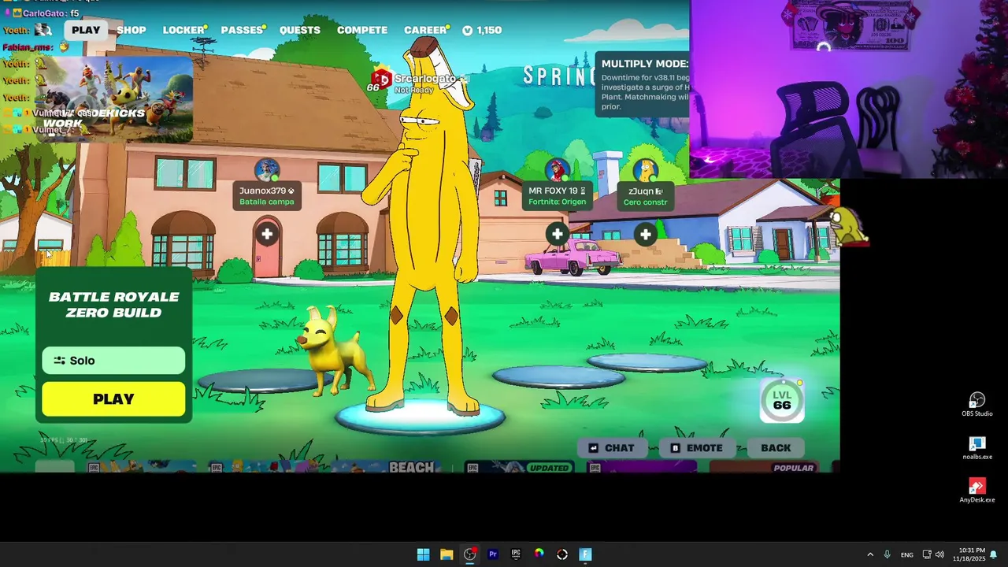Open zJuqn friend avatar
The image size is (1008, 567).
[646, 170]
